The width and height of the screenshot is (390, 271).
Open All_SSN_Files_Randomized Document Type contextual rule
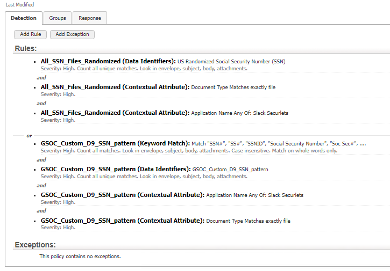pyautogui.click(x=115, y=87)
